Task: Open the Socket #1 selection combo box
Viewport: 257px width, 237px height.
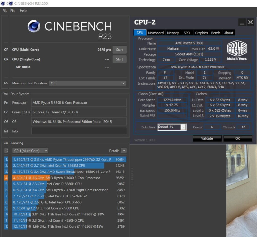Action: coord(172,127)
